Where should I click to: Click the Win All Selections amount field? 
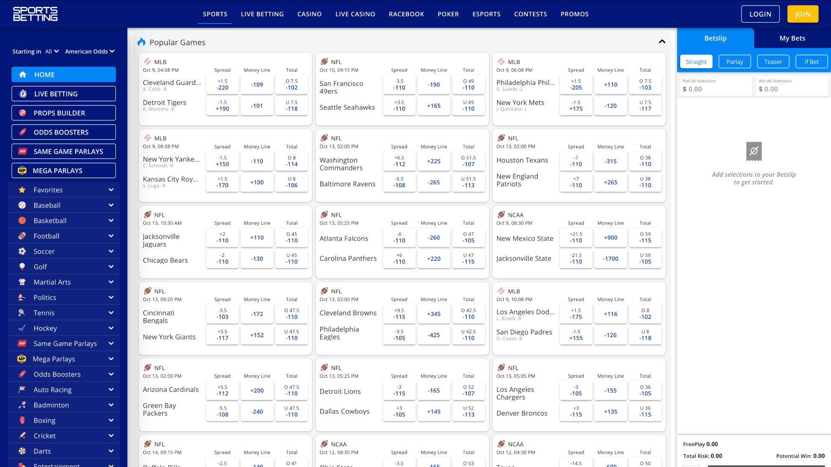pos(792,86)
